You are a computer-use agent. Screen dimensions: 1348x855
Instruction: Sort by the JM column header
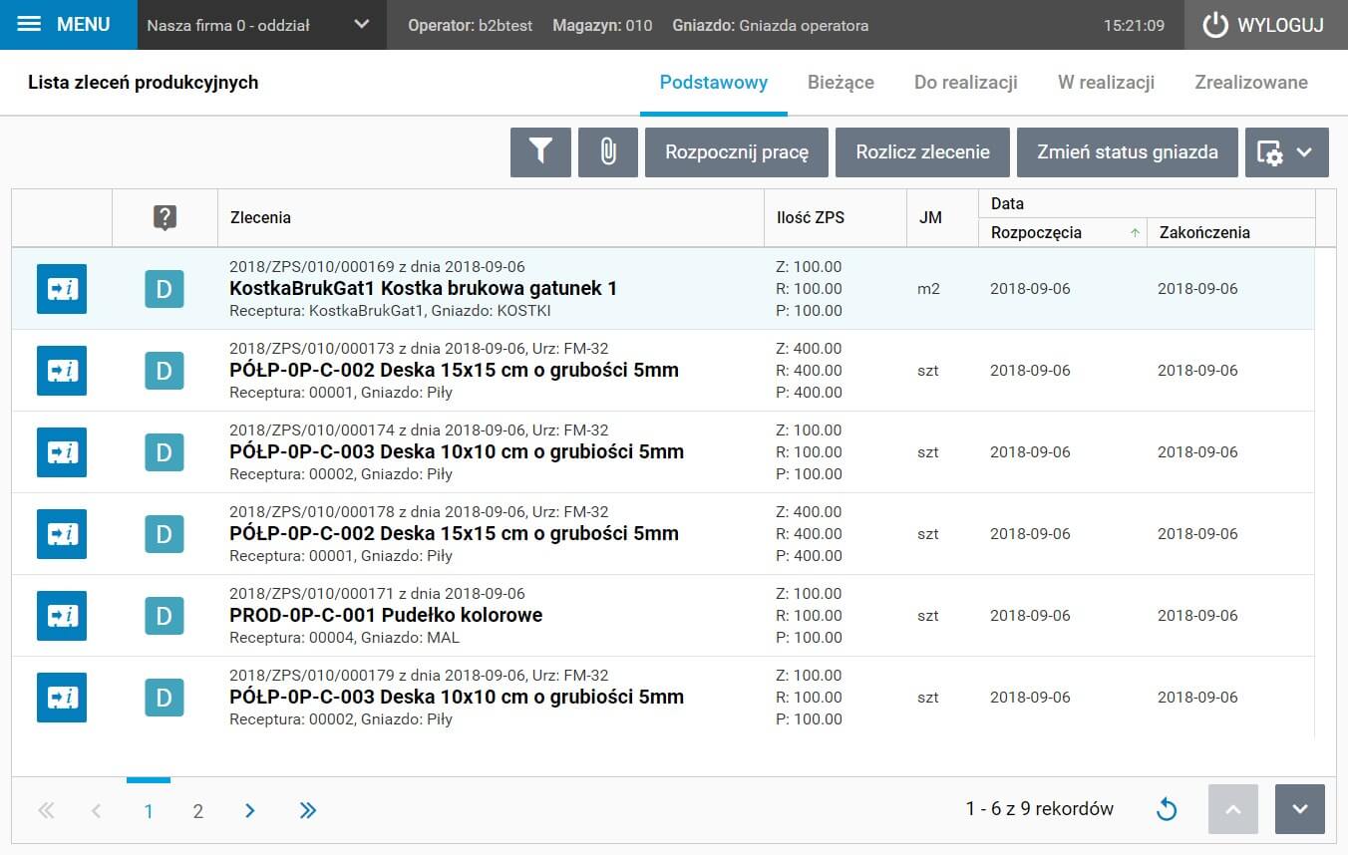tap(942, 217)
